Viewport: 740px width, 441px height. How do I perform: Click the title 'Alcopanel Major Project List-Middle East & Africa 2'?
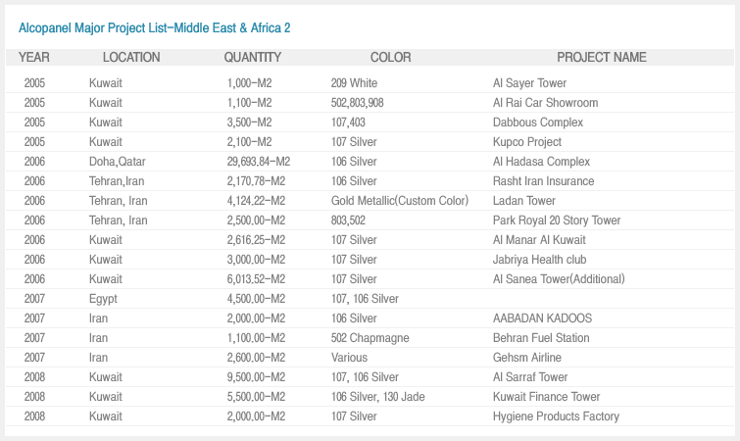click(154, 28)
